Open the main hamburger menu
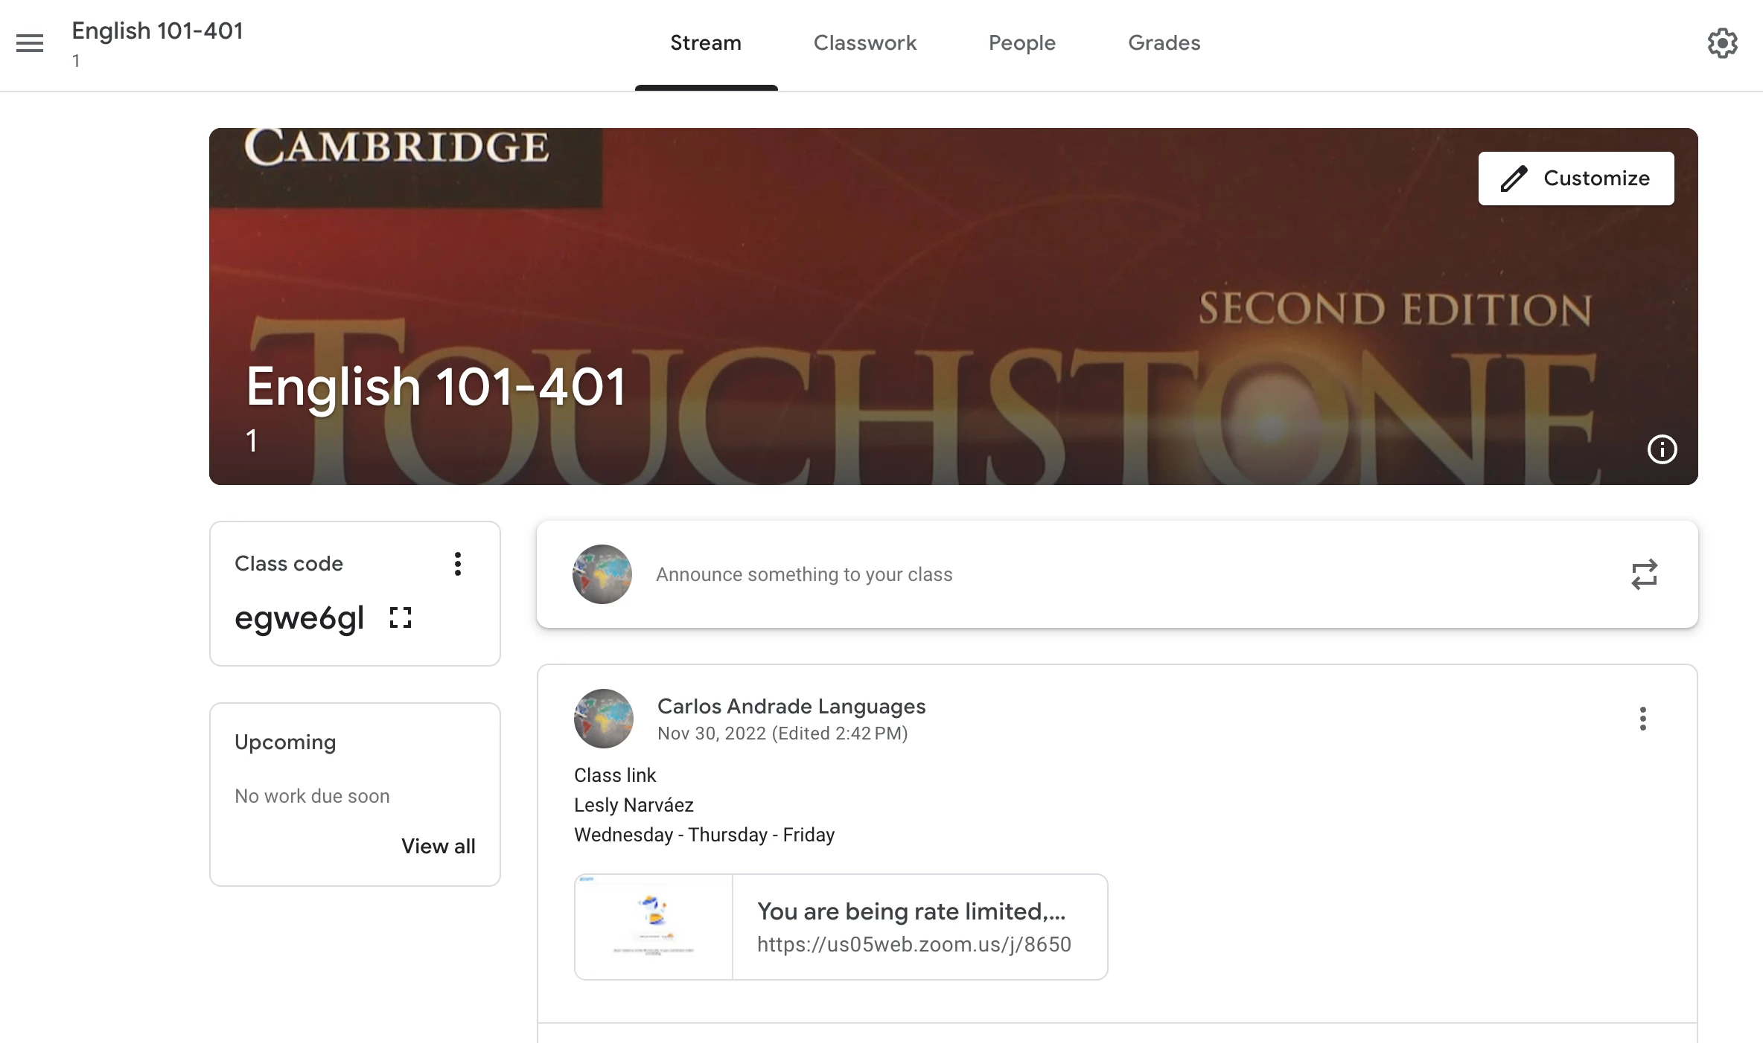 [x=30, y=43]
